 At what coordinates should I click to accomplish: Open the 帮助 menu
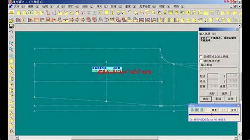[179, 7]
